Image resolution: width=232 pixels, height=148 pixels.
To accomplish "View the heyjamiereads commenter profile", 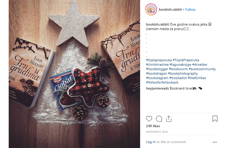I will tap(157, 88).
